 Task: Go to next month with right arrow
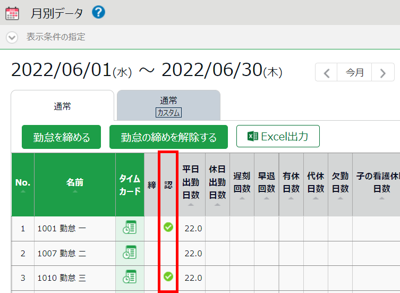click(x=382, y=73)
